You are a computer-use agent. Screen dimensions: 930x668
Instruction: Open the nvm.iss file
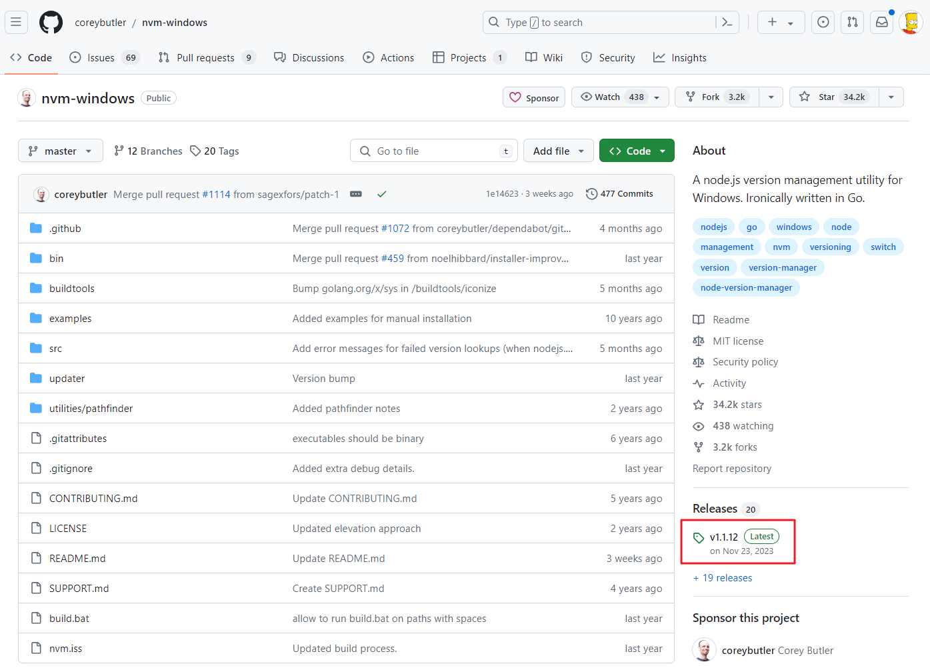66,649
